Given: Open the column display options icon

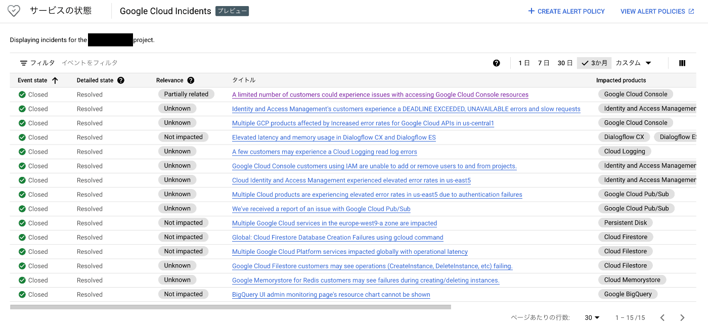Looking at the screenshot, I should coord(682,63).
